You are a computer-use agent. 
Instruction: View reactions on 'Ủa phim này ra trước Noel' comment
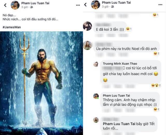(156, 53)
